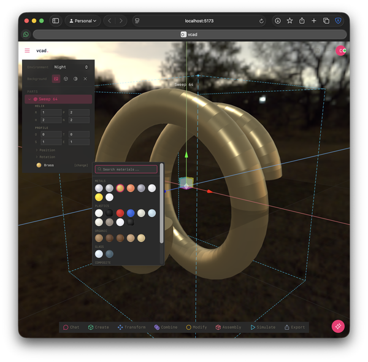Click the Sweep 64 label in viewport
The width and height of the screenshot is (368, 362).
[184, 85]
